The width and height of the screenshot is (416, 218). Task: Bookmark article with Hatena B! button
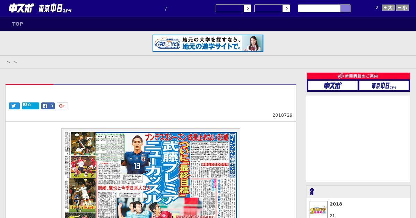point(31,106)
